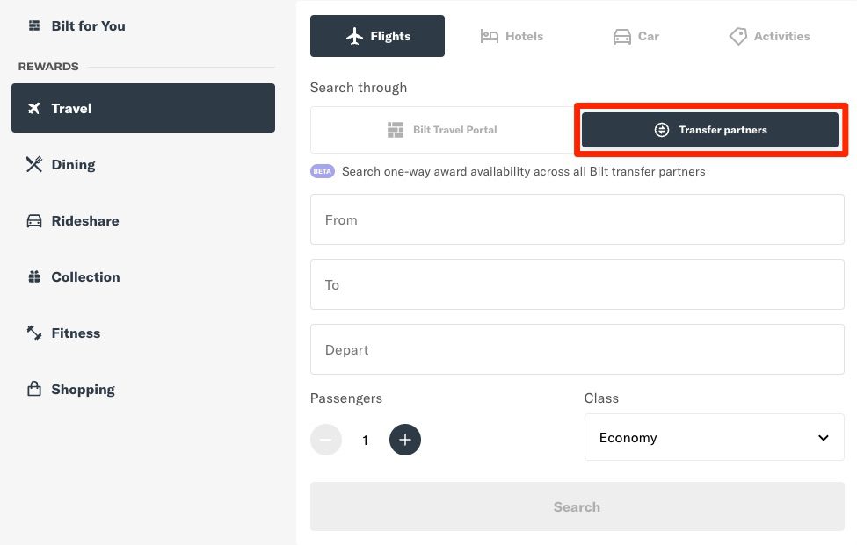
Task: Select Transfer partners search option
Action: 710,130
